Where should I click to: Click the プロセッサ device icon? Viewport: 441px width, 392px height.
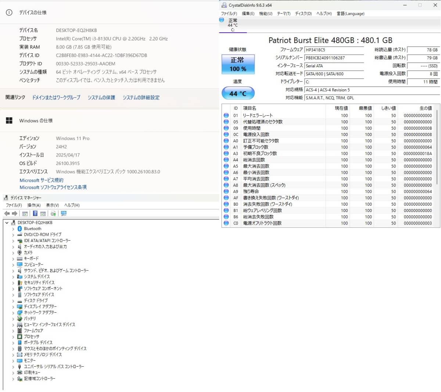20,337
